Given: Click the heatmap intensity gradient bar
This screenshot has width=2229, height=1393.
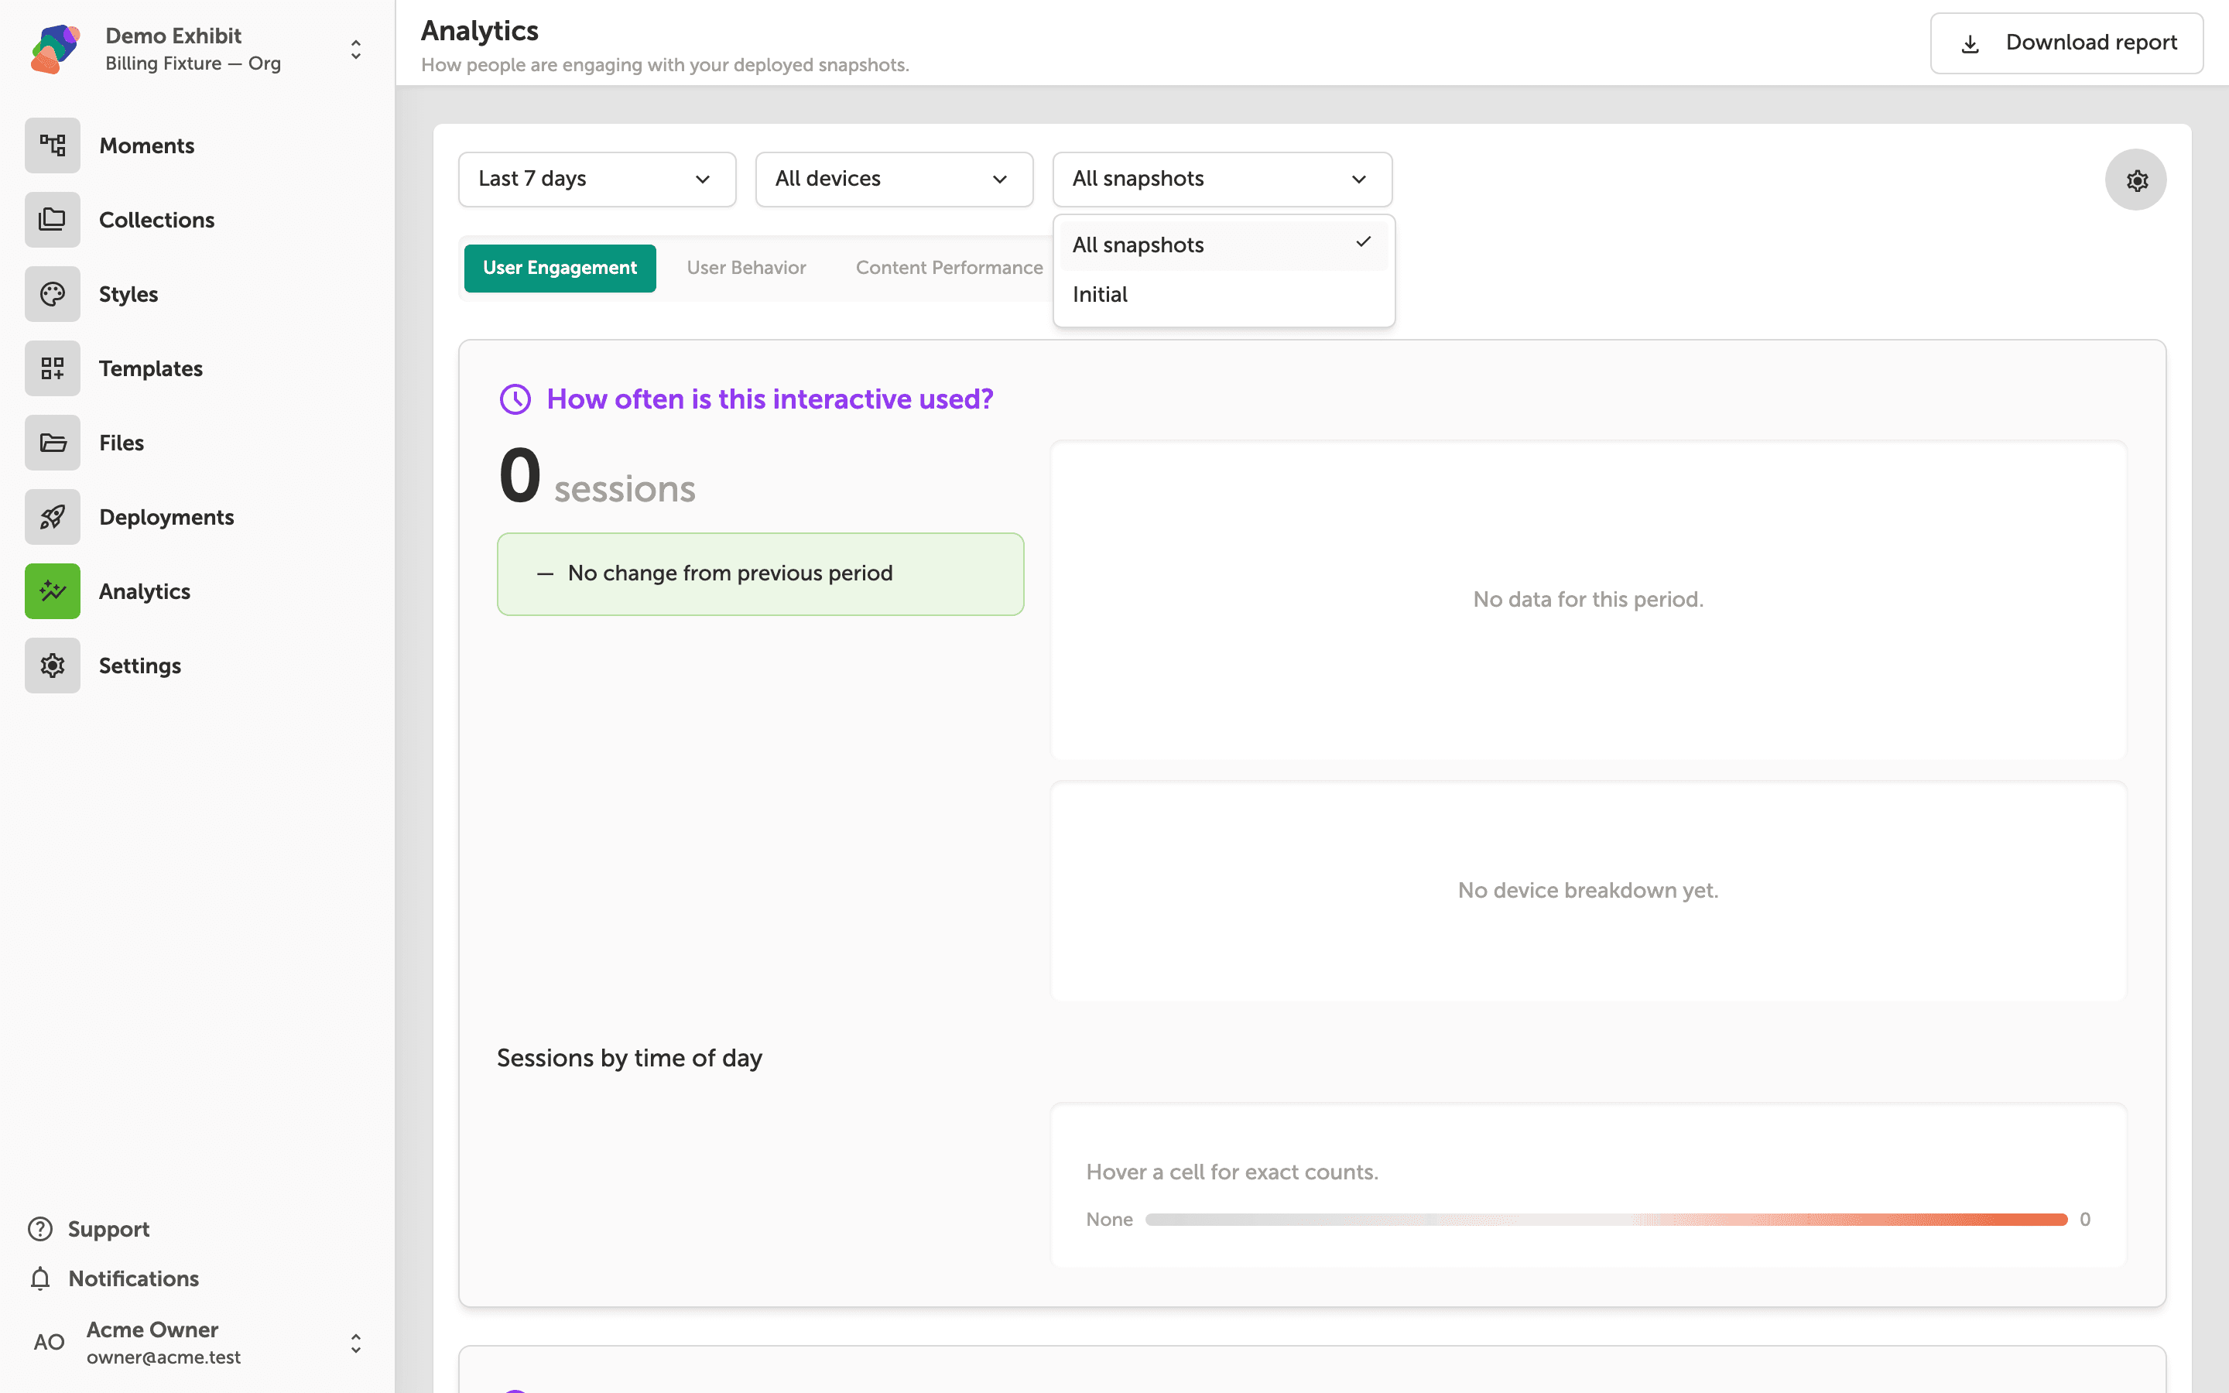Looking at the screenshot, I should (x=1607, y=1219).
